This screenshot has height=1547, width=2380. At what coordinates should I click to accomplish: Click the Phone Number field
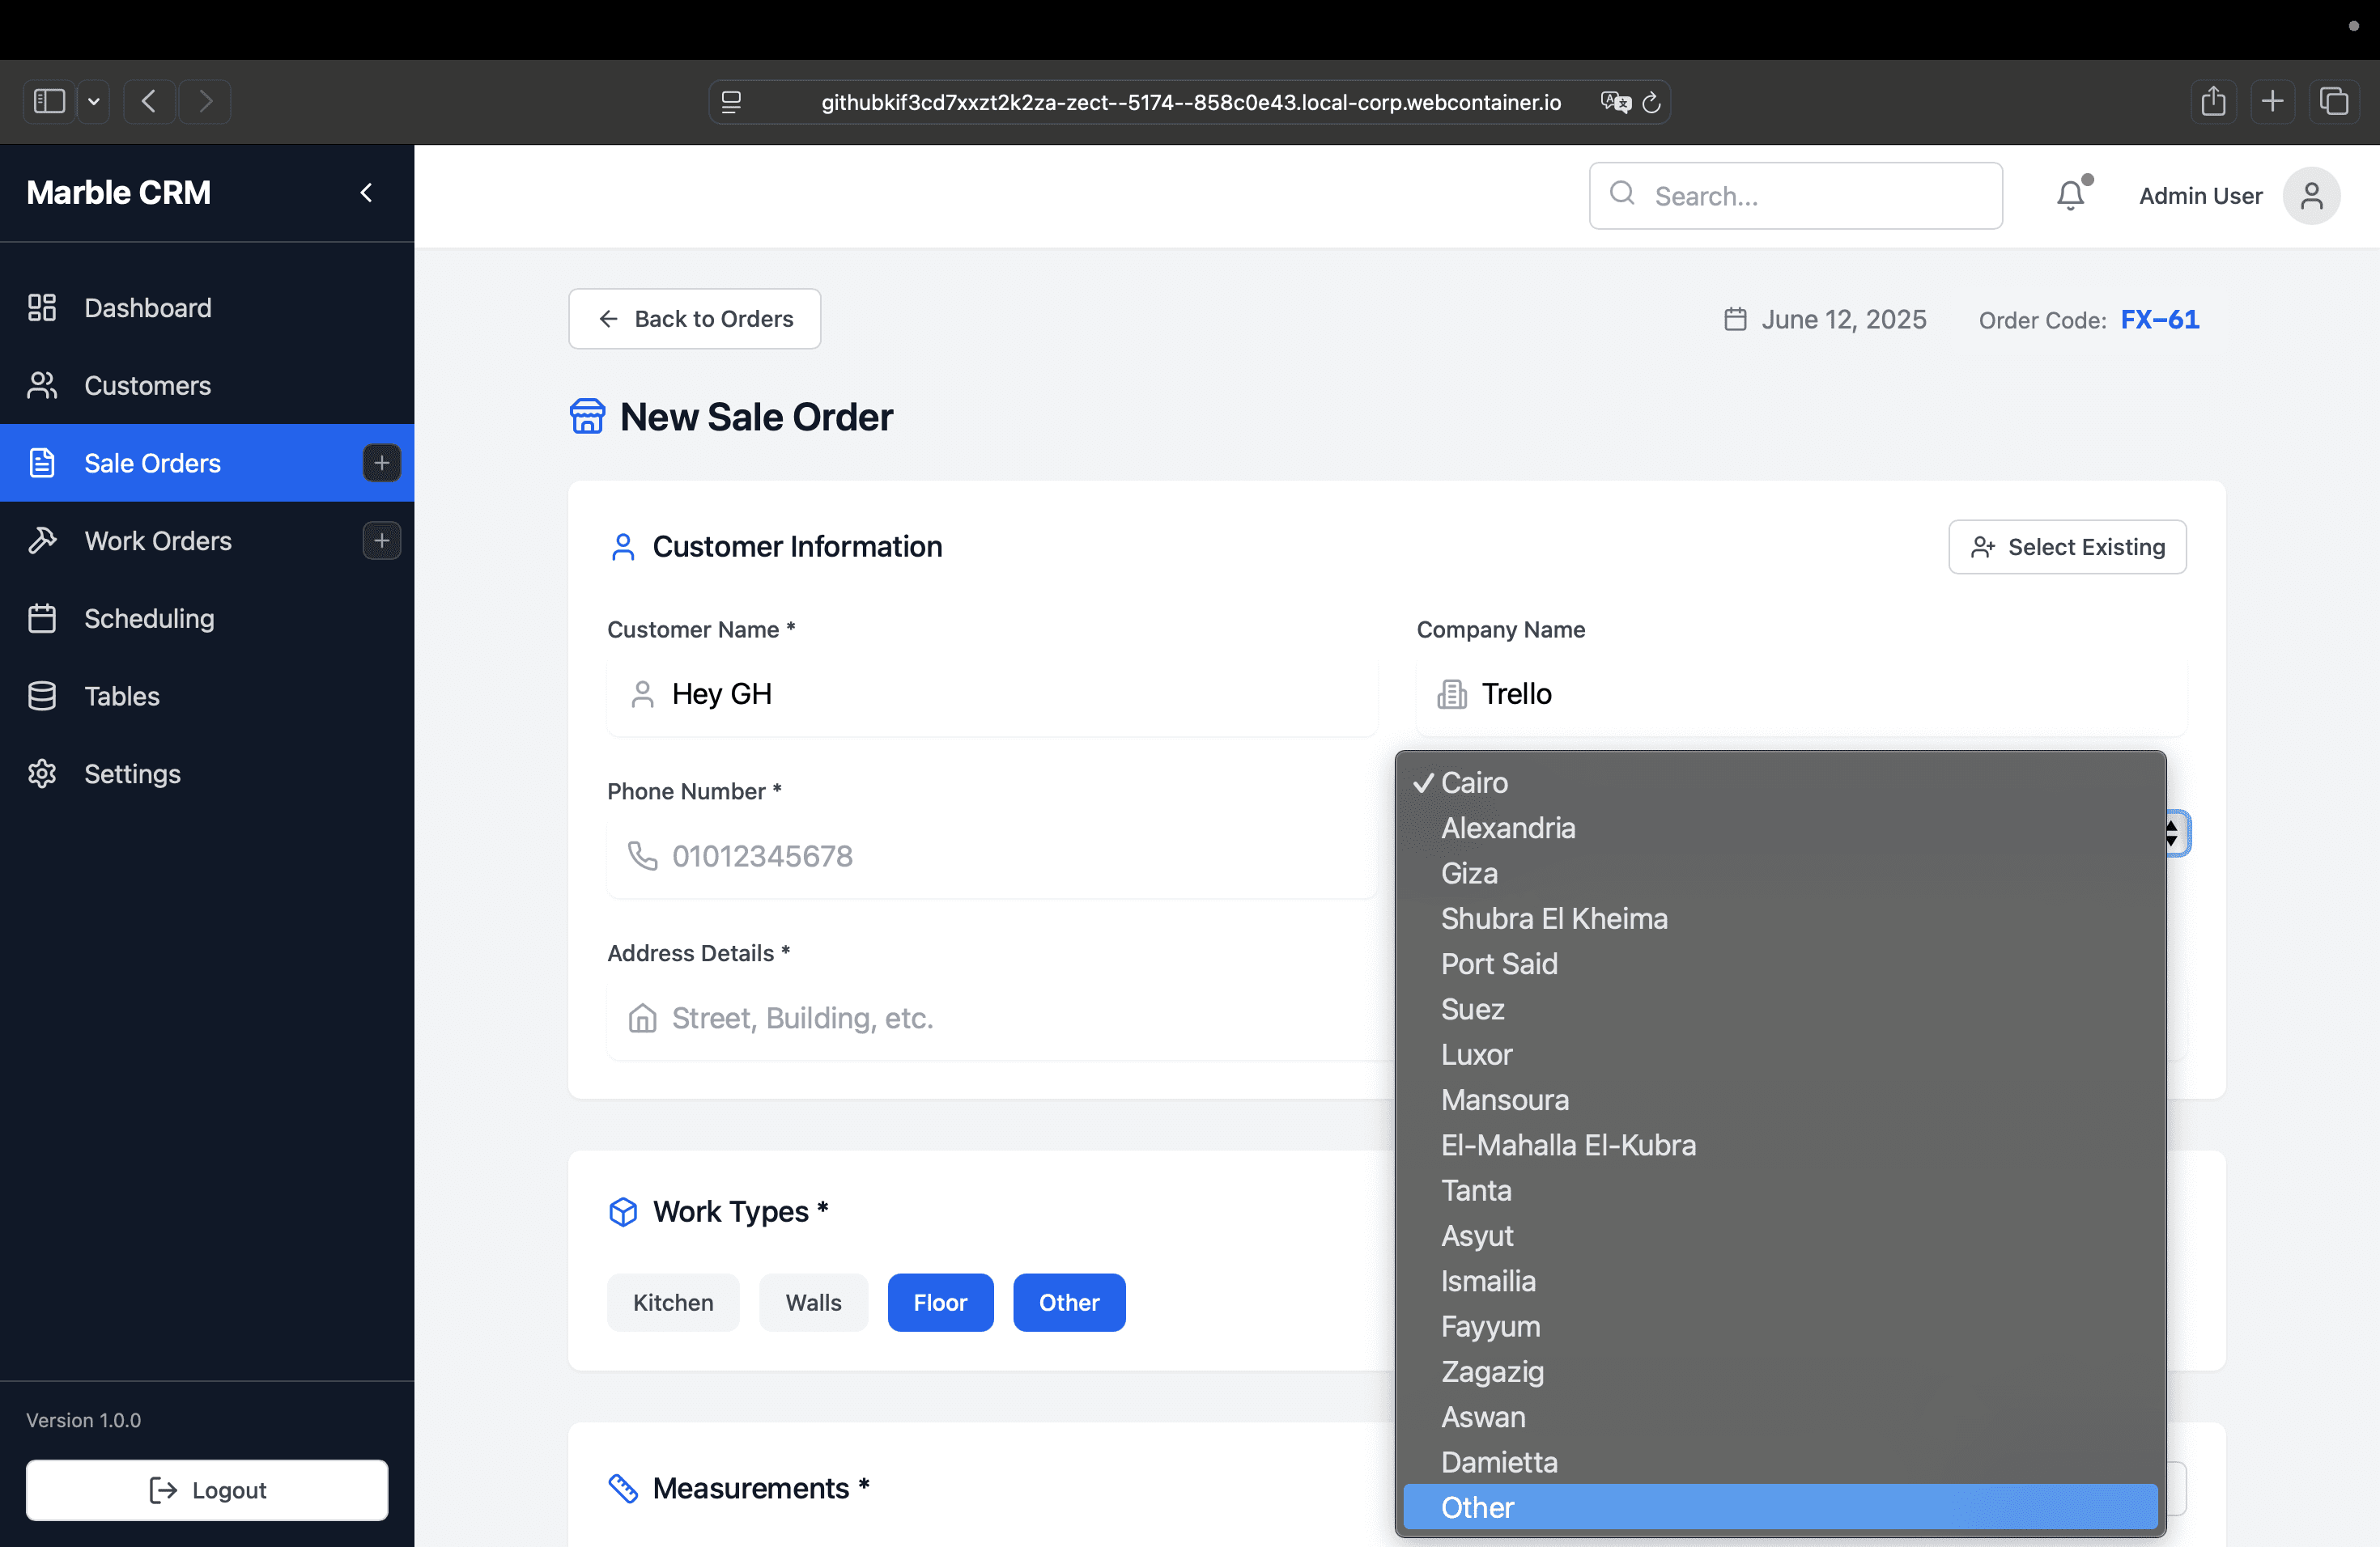[992, 855]
